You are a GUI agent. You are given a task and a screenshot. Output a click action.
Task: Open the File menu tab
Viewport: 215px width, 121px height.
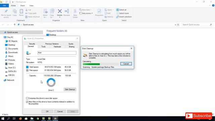click(4, 6)
